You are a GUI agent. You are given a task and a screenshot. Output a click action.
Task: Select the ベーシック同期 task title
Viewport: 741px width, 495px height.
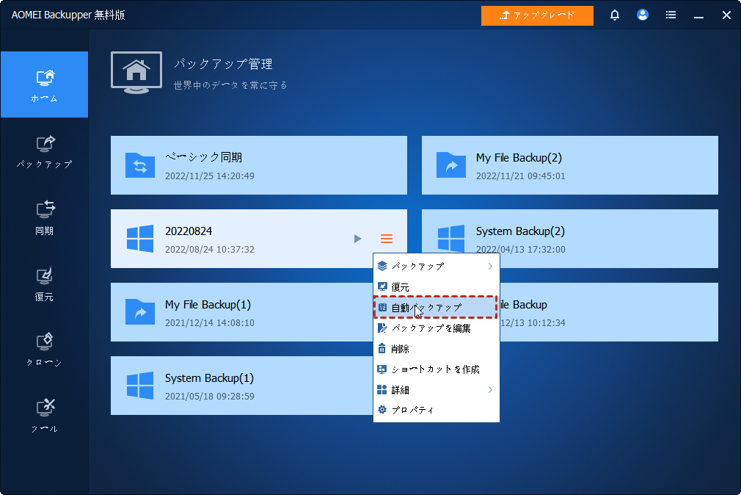click(203, 157)
